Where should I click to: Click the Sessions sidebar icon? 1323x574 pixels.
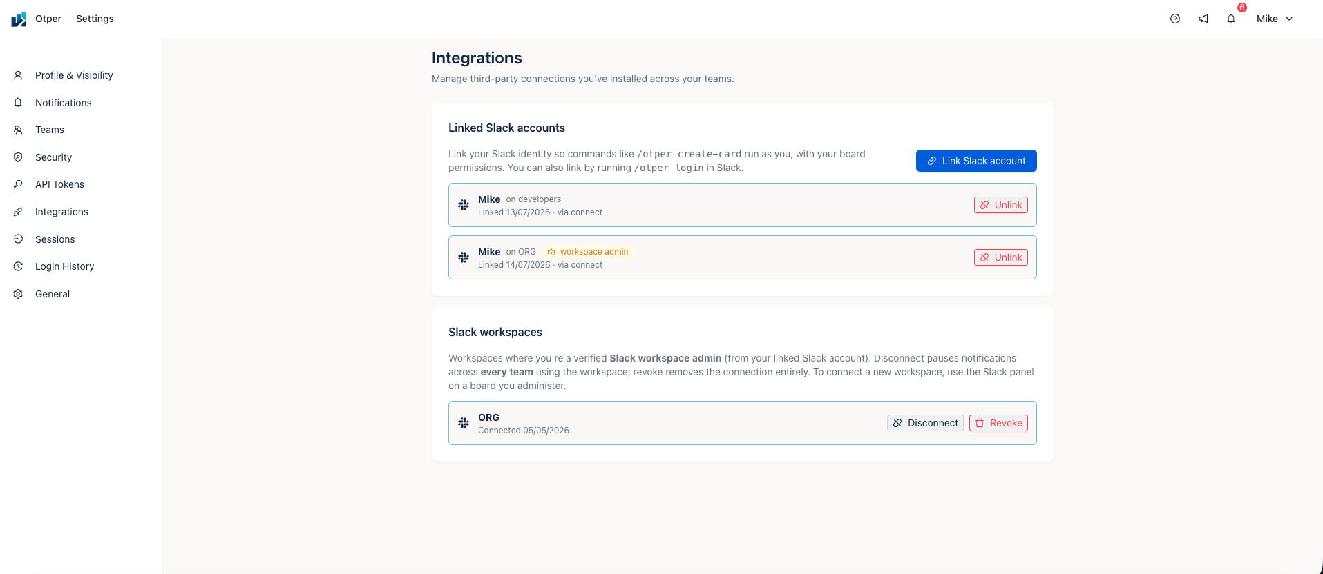point(18,239)
